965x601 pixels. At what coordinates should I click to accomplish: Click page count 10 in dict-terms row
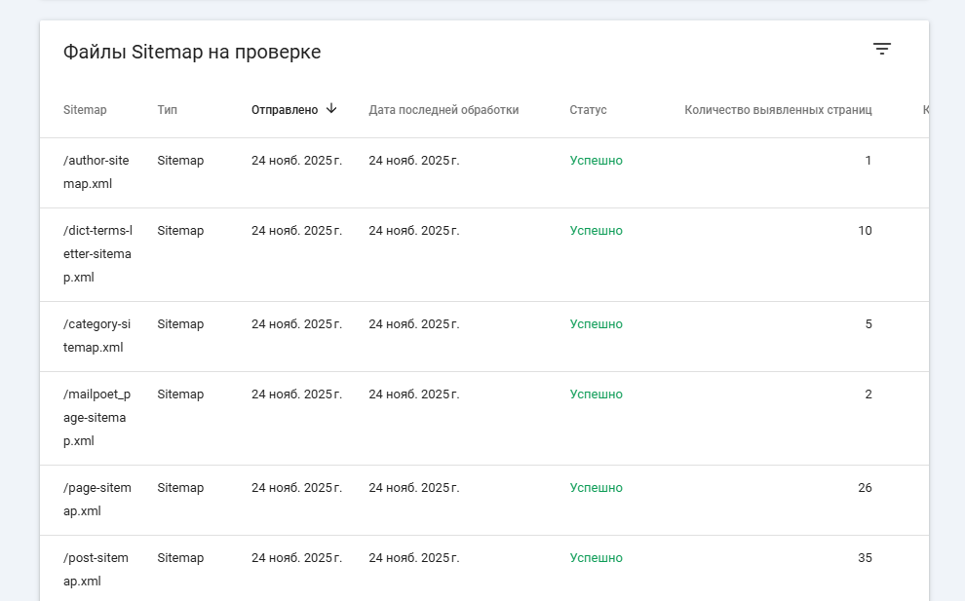pos(864,231)
